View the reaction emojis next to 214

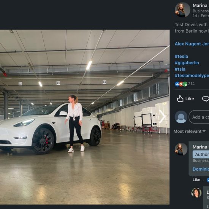click(181, 84)
